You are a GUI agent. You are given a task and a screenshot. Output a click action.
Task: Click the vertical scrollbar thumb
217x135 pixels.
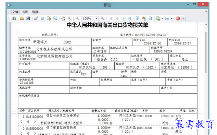[206, 52]
